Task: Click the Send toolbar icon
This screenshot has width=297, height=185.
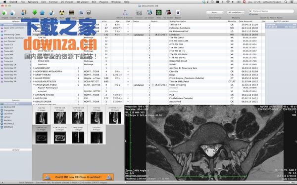Action: pos(42,13)
